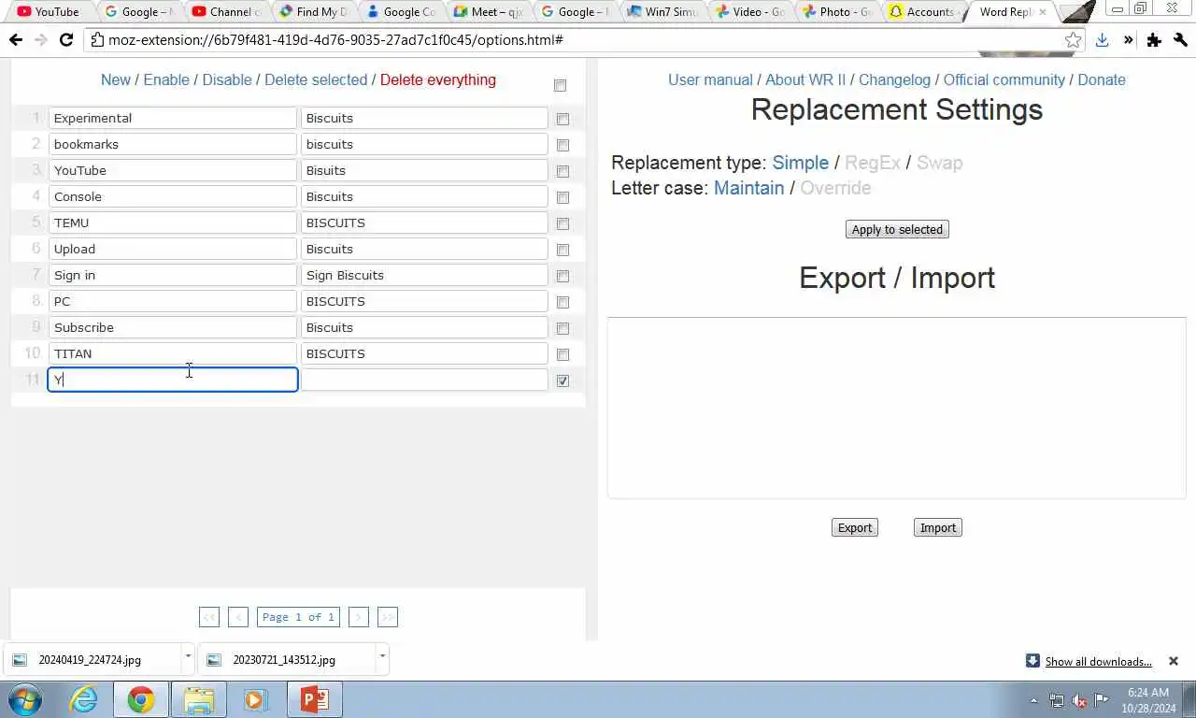Open the 20240419_224724.jpg download
The width and height of the screenshot is (1196, 718).
pos(91,659)
